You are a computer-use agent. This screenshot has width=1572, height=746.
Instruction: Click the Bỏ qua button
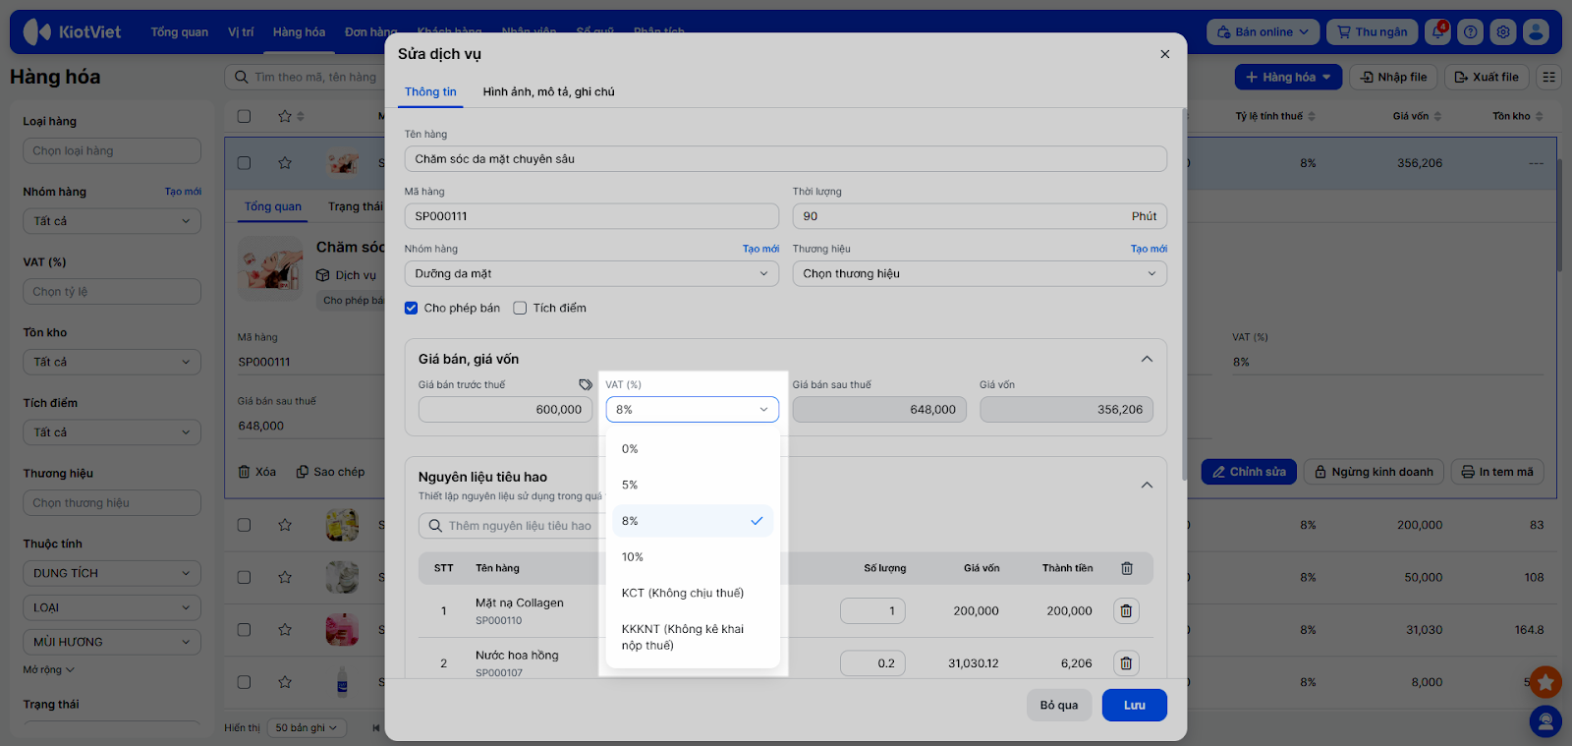coord(1059,705)
